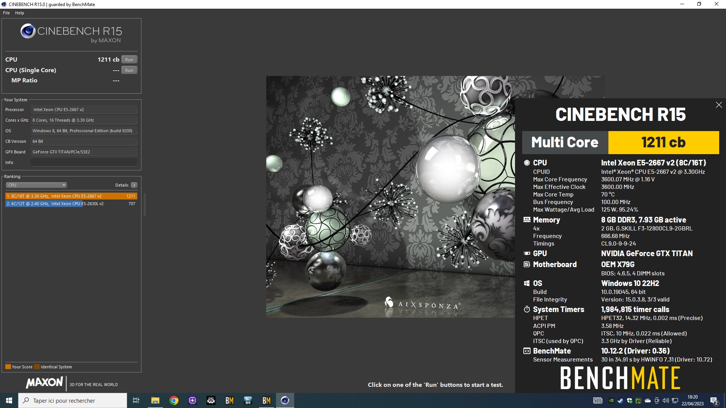The image size is (726, 408).
Task: Click the MAXON logo
Action: [44, 382]
